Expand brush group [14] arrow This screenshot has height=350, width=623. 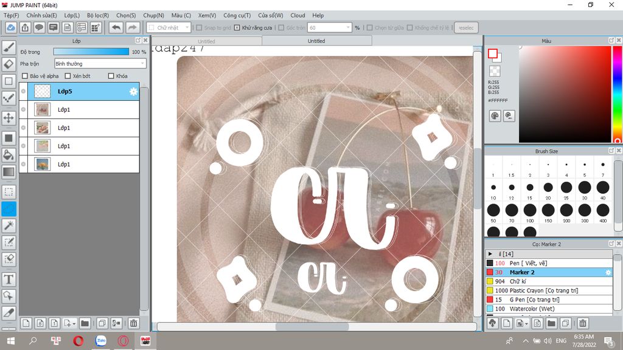pos(490,254)
